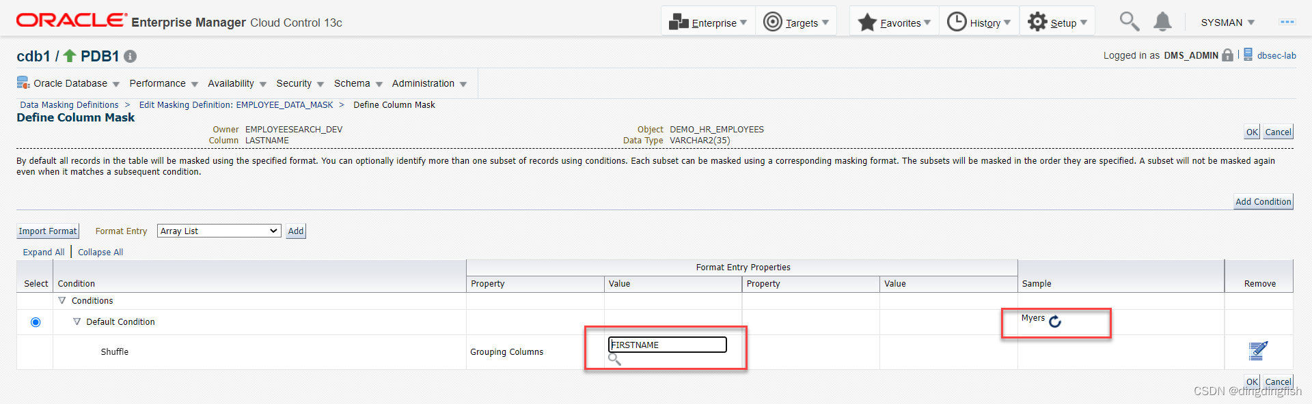Click the FIRSTNAME grouping columns field
Viewport: 1312px width, 404px height.
tap(667, 345)
